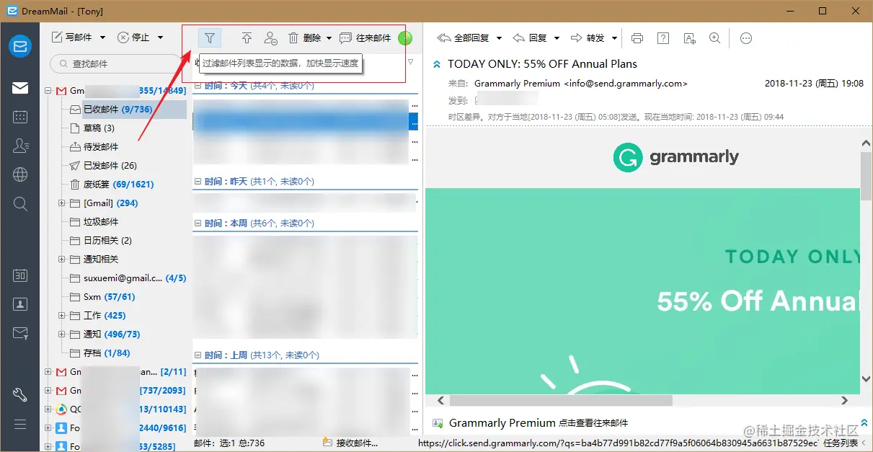873x452 pixels.
Task: Click the globe icon in sidebar
Action: click(20, 174)
